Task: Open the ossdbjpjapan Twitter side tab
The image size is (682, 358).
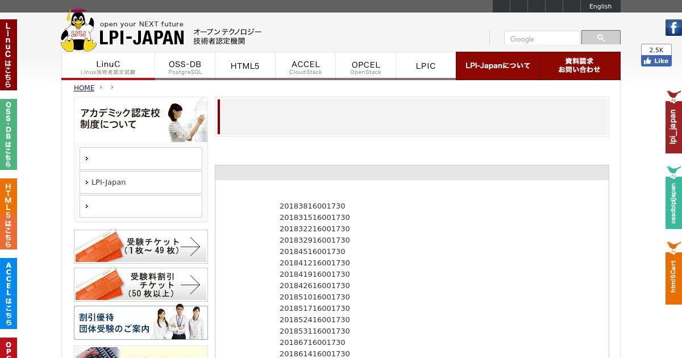Action: tap(673, 198)
